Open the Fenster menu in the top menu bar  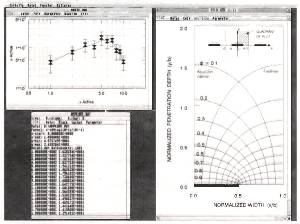click(50, 5)
